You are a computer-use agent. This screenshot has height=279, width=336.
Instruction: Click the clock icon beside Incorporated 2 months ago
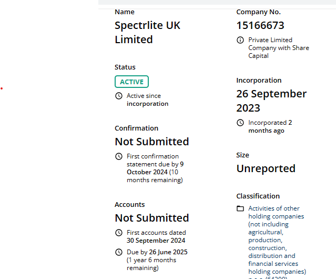click(x=240, y=123)
